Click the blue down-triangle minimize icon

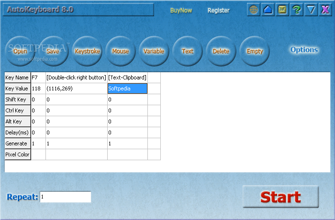tap(311, 10)
